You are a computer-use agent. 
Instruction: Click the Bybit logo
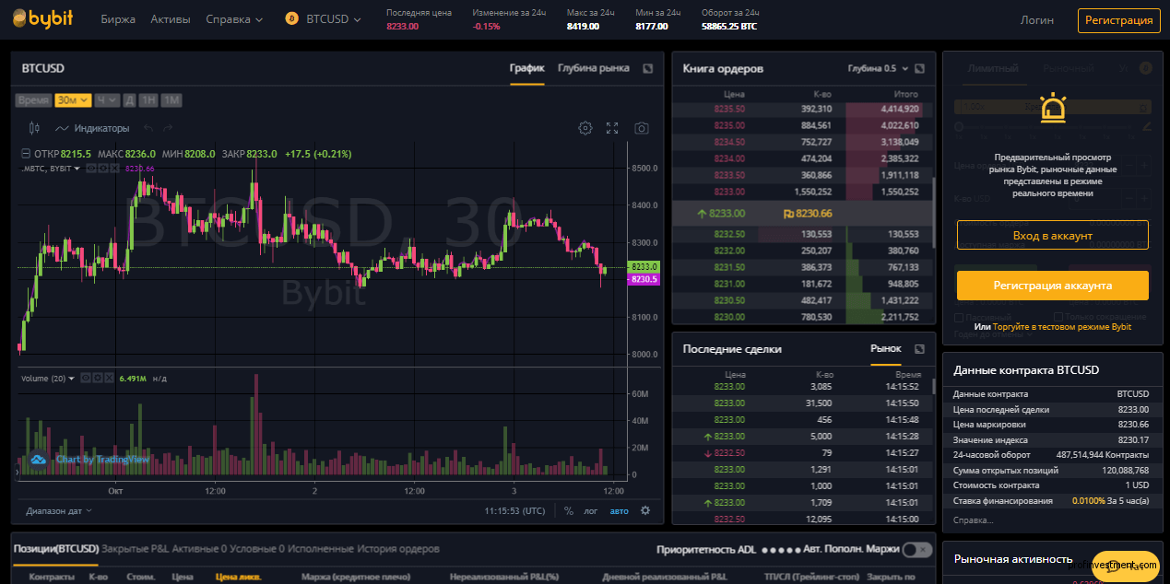coord(42,19)
